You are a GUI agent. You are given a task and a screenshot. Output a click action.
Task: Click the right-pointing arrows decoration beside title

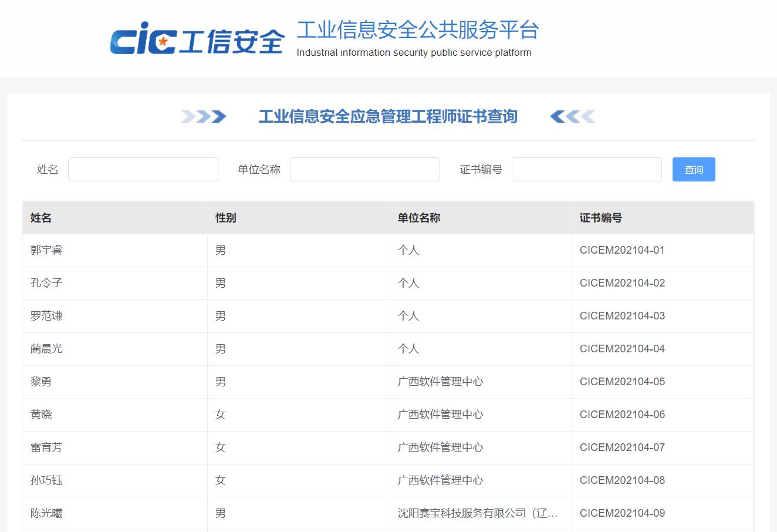(203, 117)
